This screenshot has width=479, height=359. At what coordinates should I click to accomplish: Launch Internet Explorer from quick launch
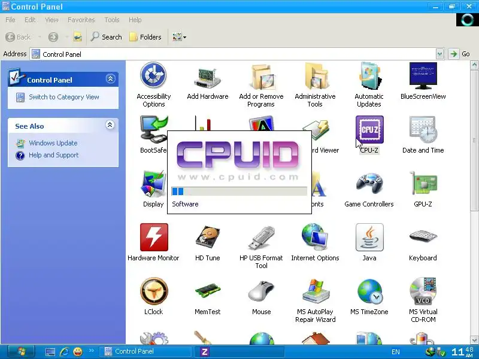point(65,352)
